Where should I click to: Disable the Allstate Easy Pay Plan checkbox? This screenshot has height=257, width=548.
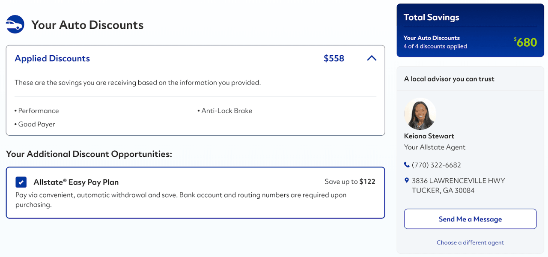(x=21, y=182)
